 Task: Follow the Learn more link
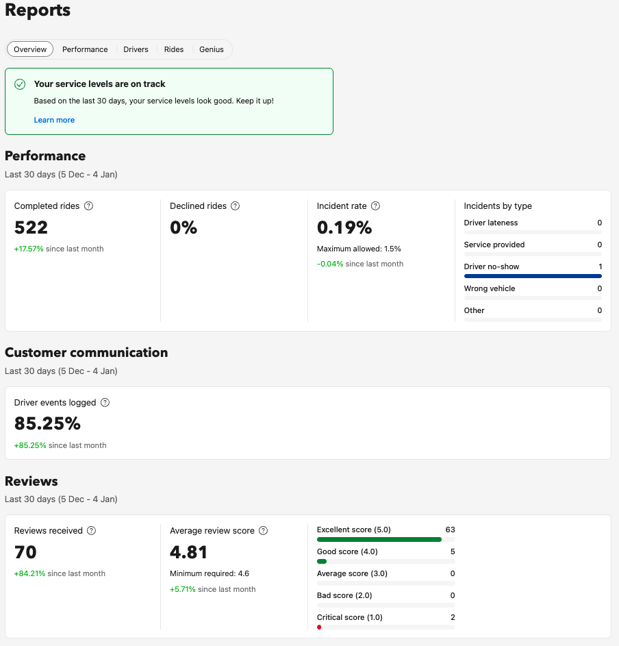(54, 120)
